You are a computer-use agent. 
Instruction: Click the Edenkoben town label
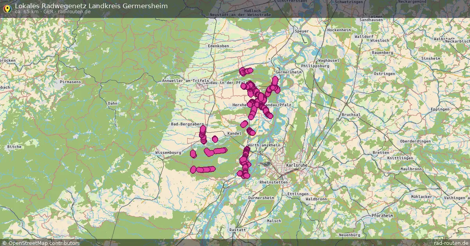pos(219,46)
